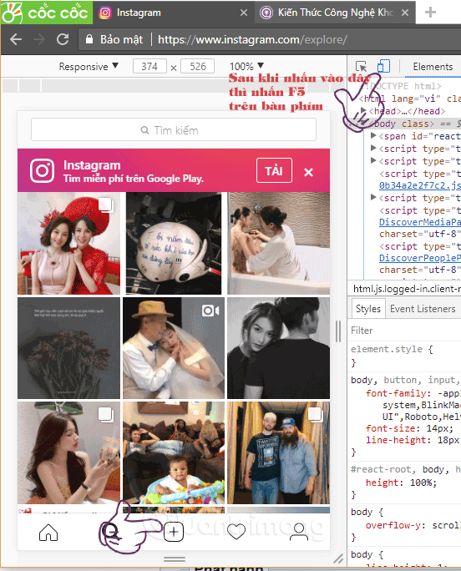Reload the current page
This screenshot has height=571, width=461.
63,39
